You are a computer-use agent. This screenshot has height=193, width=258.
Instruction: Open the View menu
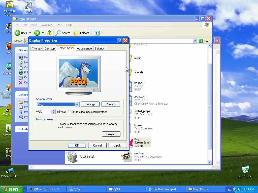[x=34, y=25]
